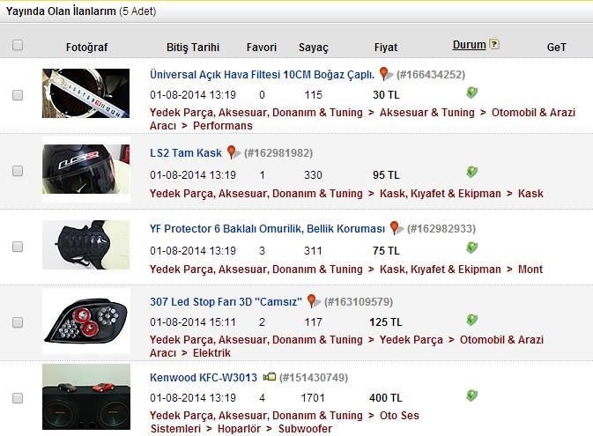This screenshot has height=436, width=593.
Task: Tick checkbox for 307 Led Stop Farı listing
Action: [18, 322]
